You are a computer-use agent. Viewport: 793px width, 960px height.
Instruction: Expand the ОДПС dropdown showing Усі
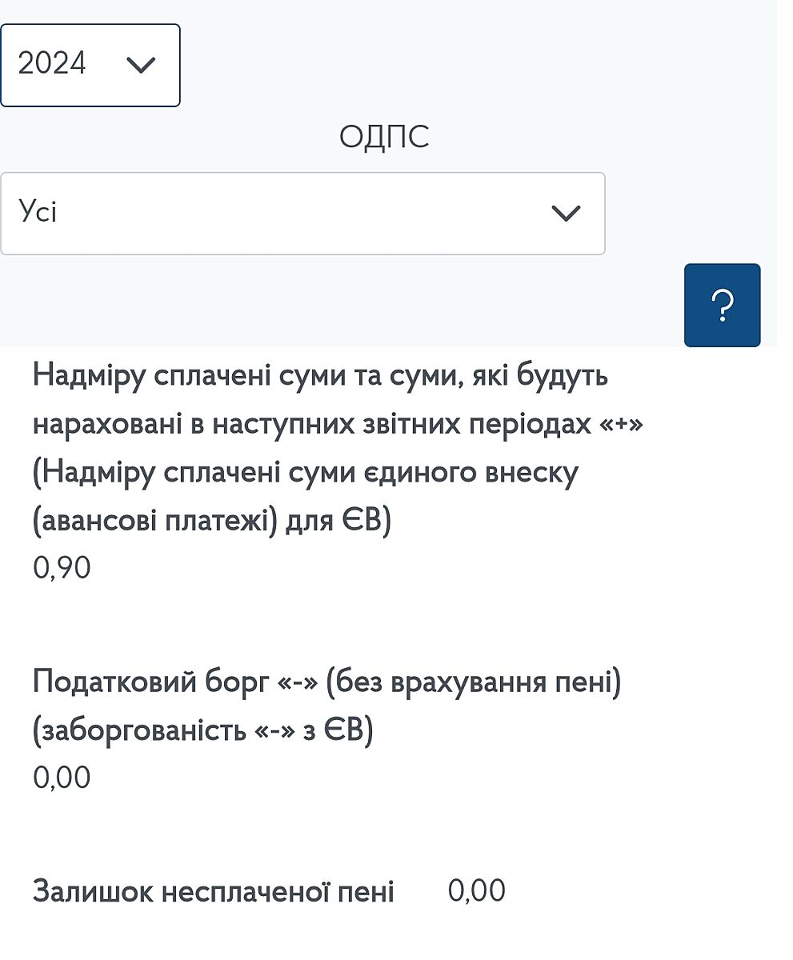pyautogui.click(x=302, y=214)
